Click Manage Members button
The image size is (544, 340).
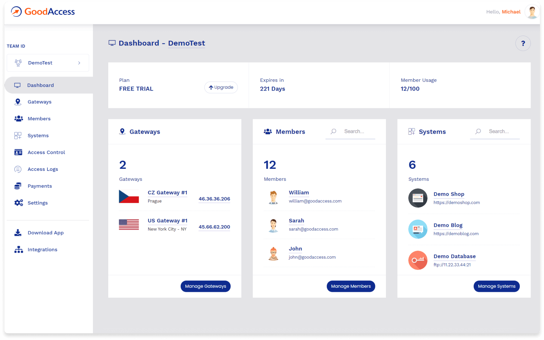[351, 286]
